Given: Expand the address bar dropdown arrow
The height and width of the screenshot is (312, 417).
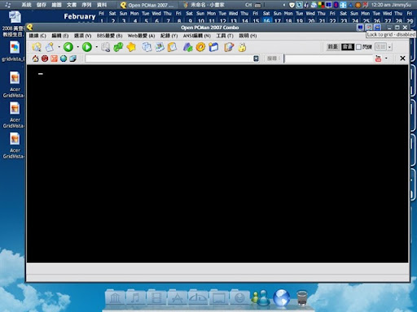Looking at the screenshot, I should coord(256,58).
